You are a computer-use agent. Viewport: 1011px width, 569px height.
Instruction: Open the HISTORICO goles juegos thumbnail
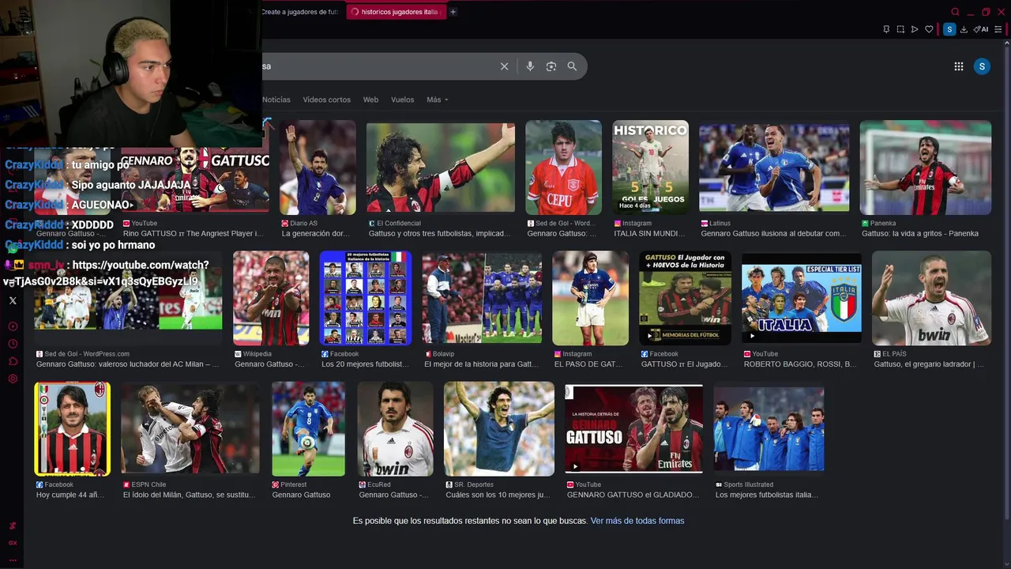click(x=650, y=168)
